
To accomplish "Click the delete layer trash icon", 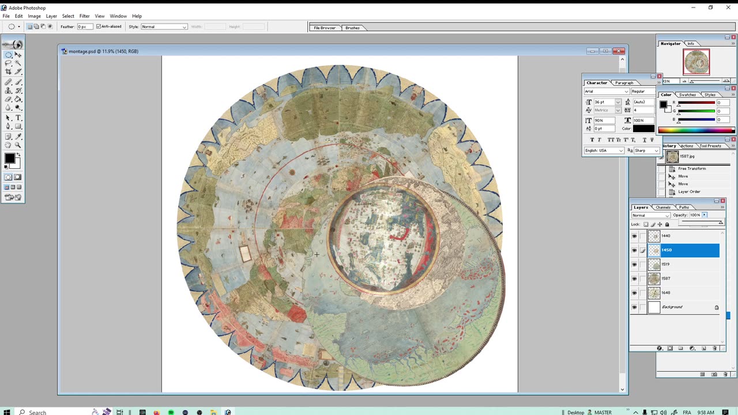I will tap(715, 348).
